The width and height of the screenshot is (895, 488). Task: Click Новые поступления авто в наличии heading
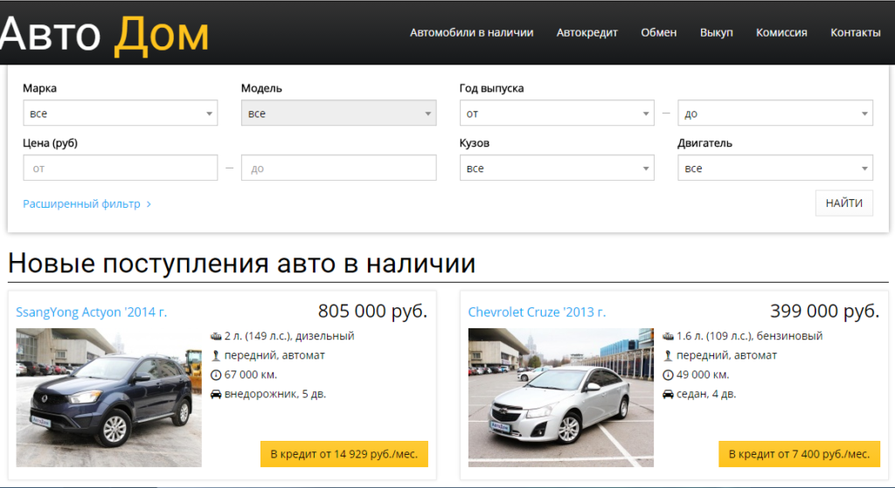click(241, 264)
